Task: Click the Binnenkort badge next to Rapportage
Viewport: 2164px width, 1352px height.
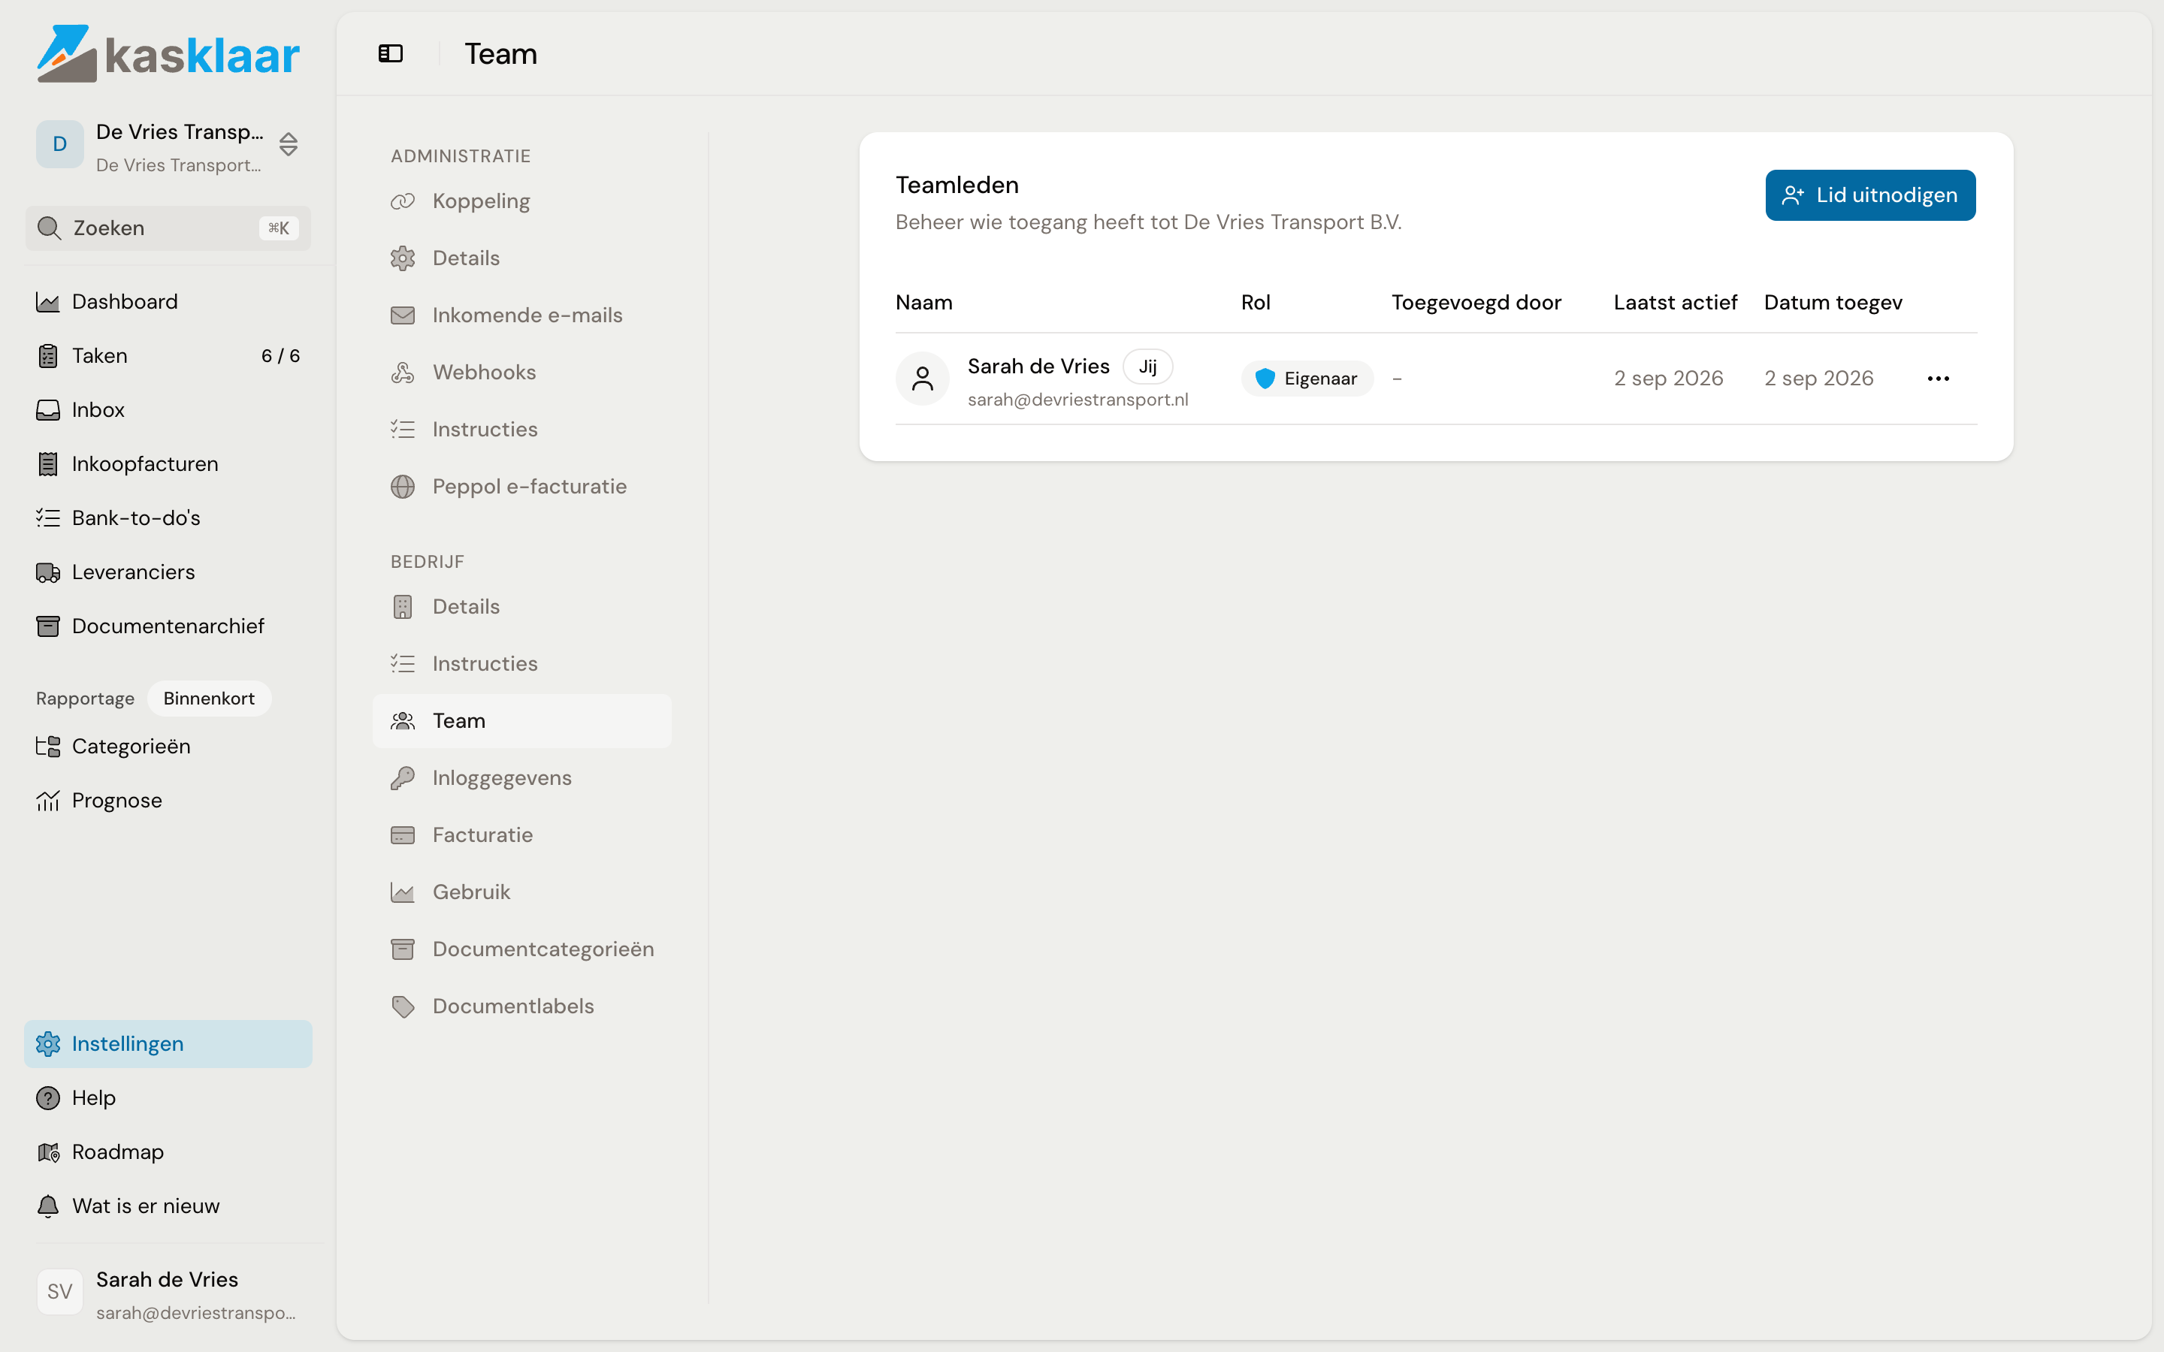Action: pyautogui.click(x=209, y=699)
